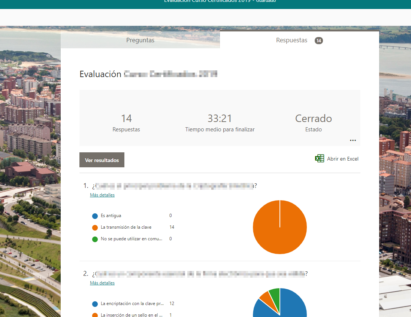Click the 33:21 average time value
Image resolution: width=411 pixels, height=317 pixels.
coord(220,119)
